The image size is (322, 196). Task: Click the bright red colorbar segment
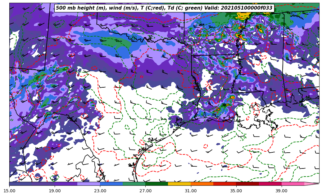(224, 184)
